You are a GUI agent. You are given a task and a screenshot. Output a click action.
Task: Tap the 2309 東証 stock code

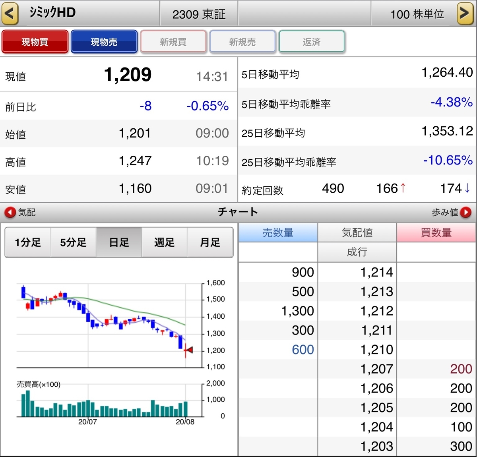point(199,14)
